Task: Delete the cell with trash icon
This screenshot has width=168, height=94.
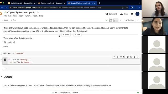Action: point(134,57)
